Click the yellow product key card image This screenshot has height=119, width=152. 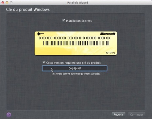[x=76, y=43]
